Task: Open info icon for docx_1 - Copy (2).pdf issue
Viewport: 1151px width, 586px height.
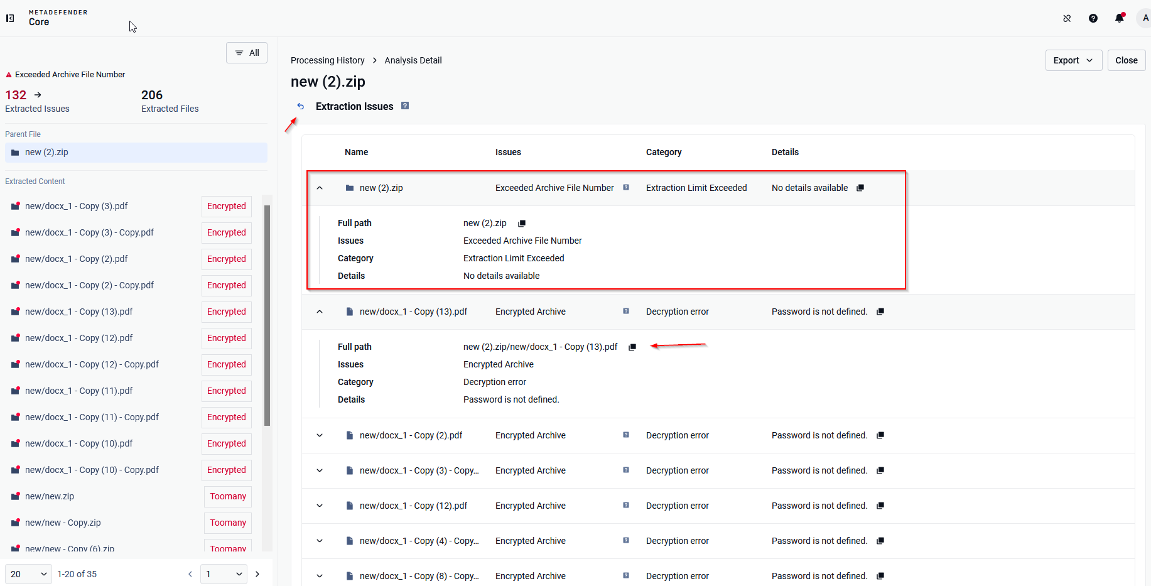Action: (626, 435)
